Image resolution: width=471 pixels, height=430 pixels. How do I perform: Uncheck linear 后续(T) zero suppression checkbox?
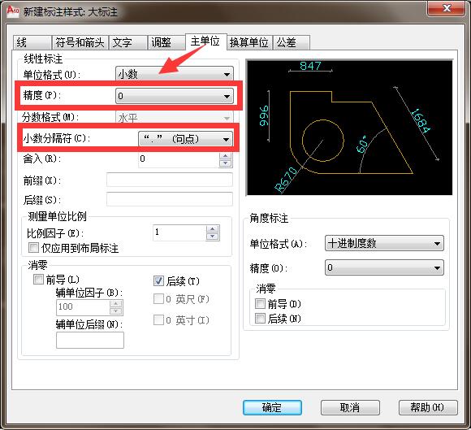(x=158, y=281)
